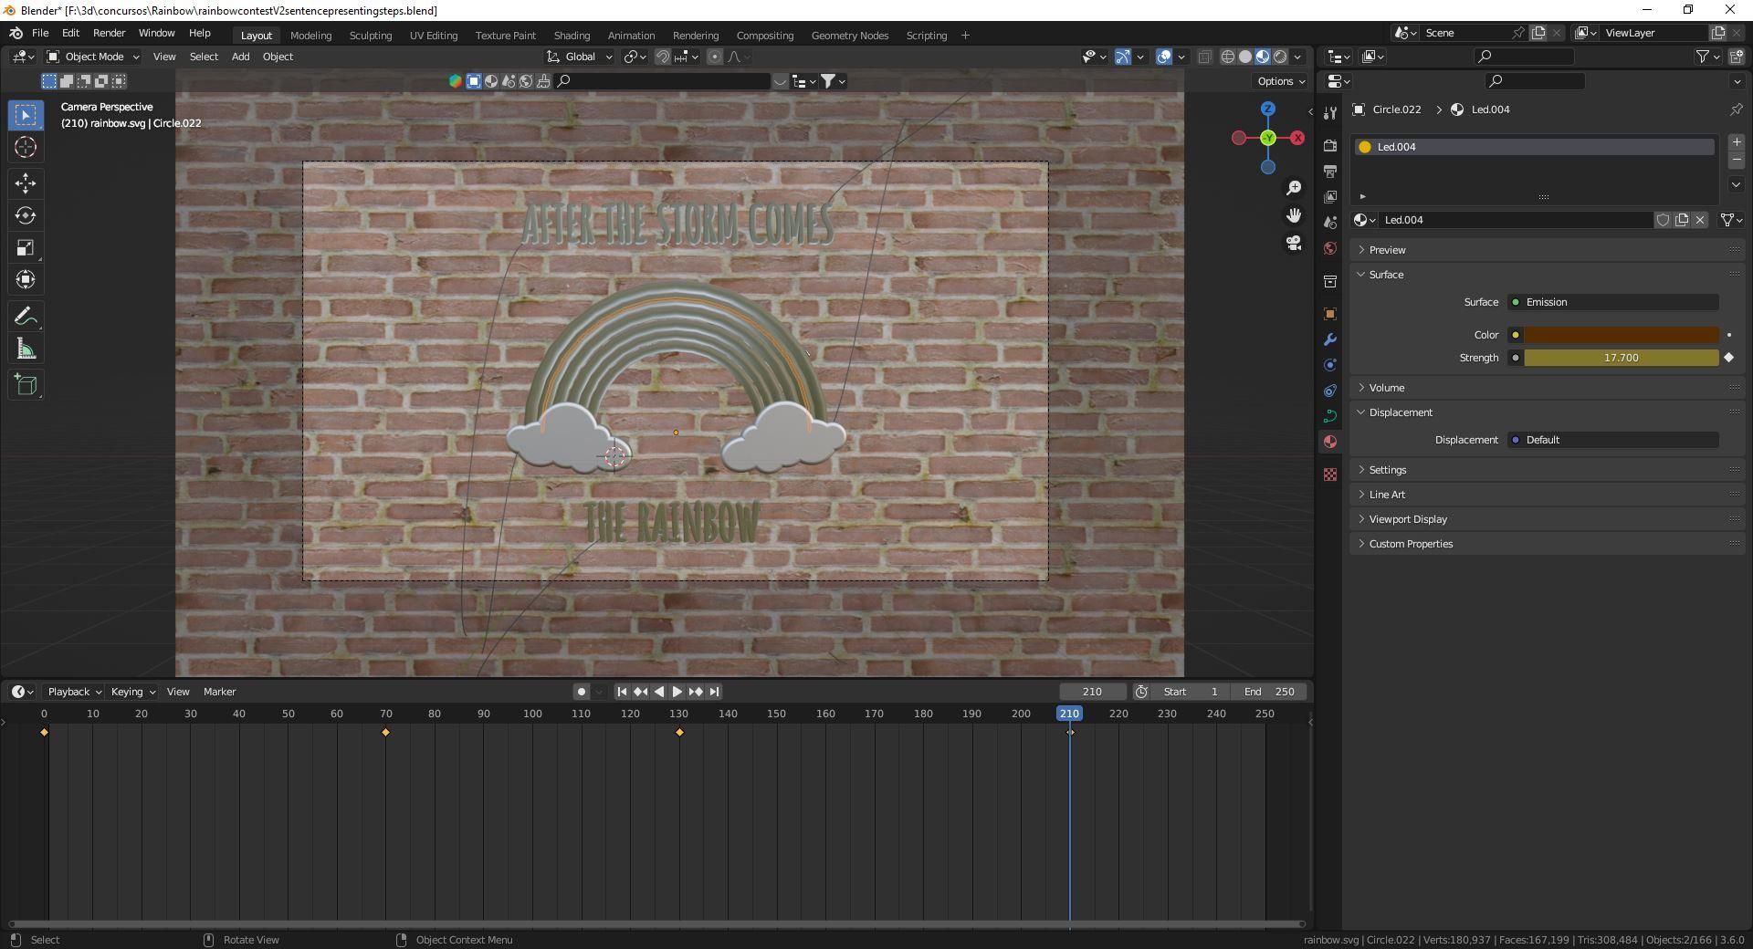This screenshot has width=1753, height=949.
Task: Select the Move tool in toolbar
Action: 26,183
